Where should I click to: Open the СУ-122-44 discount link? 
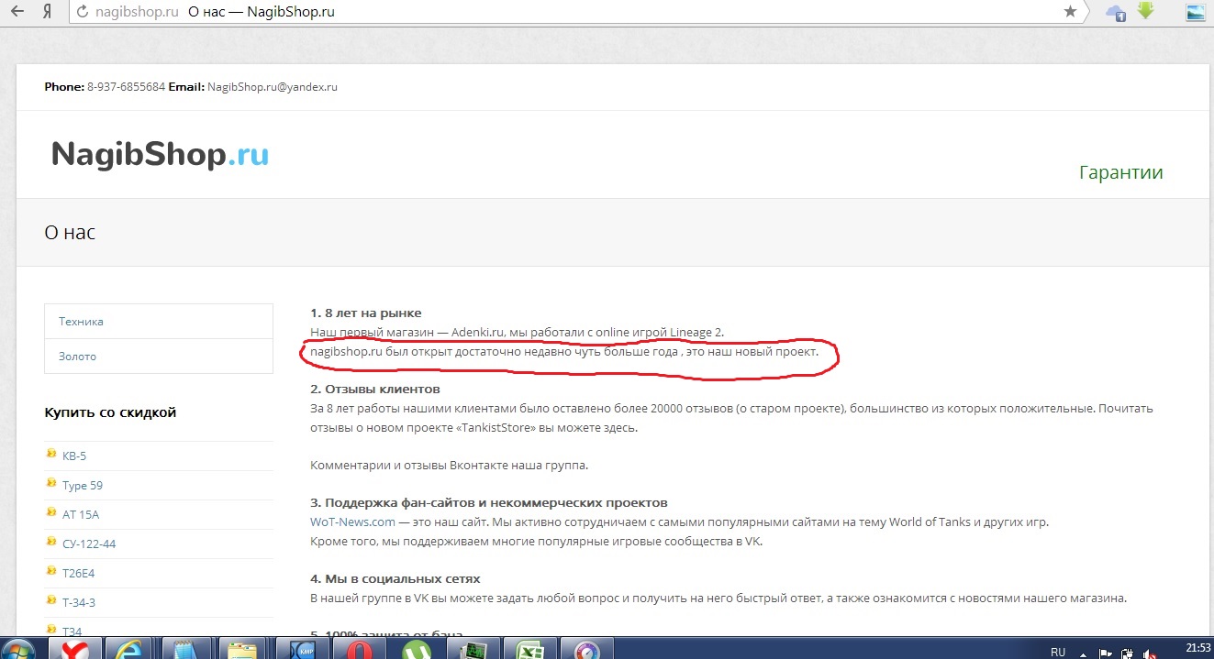tap(89, 544)
